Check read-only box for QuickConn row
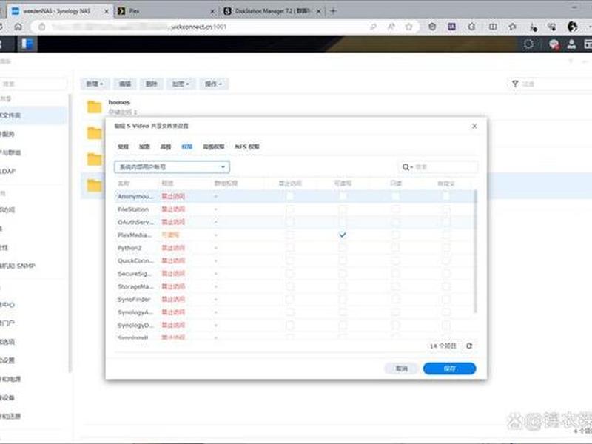The width and height of the screenshot is (592, 444). (395, 261)
